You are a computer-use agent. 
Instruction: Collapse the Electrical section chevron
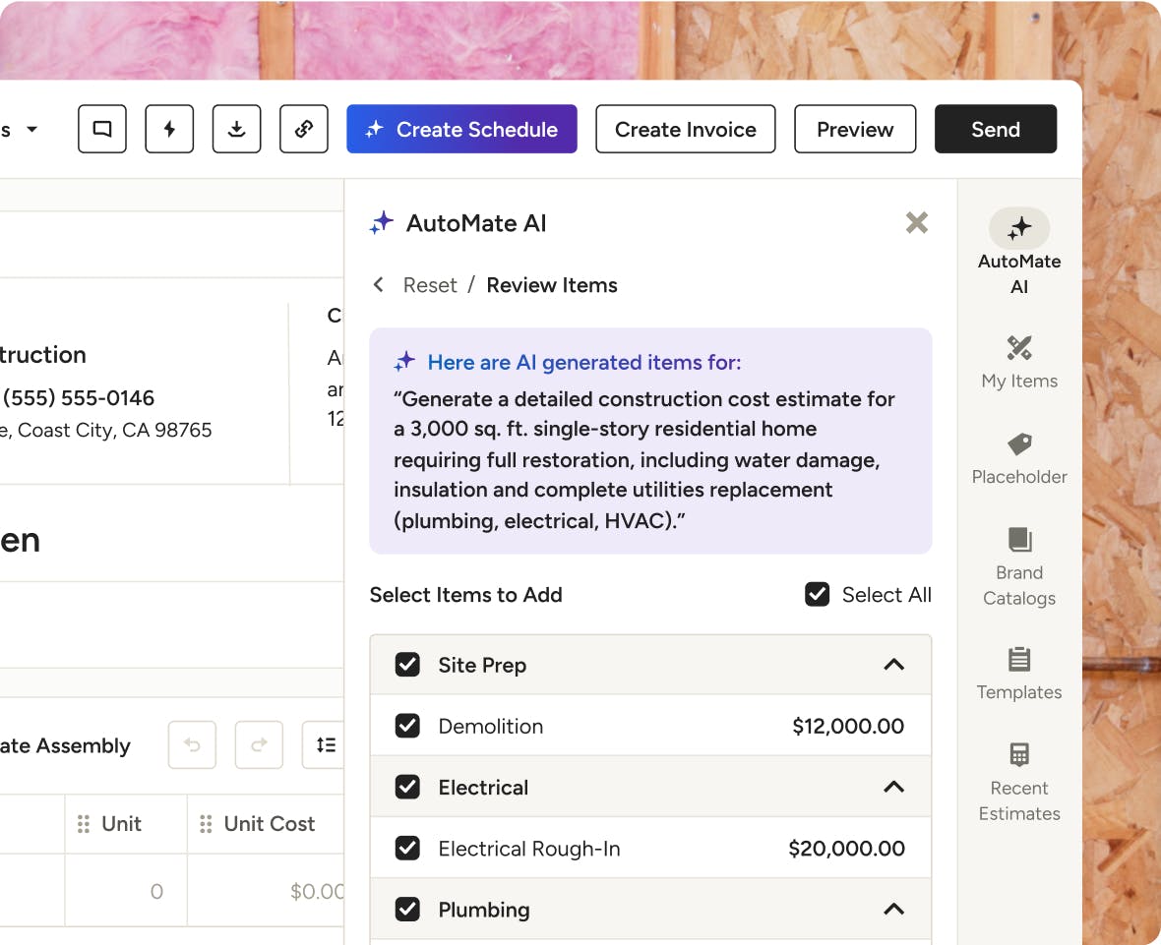(893, 787)
